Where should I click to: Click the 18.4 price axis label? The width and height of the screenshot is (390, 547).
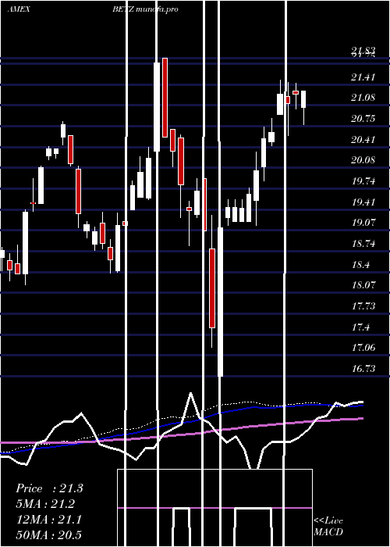(360, 264)
